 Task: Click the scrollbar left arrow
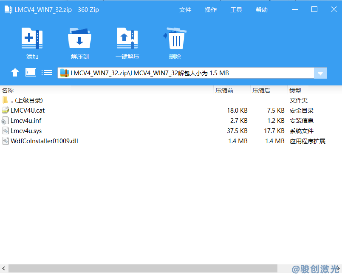[4, 269]
